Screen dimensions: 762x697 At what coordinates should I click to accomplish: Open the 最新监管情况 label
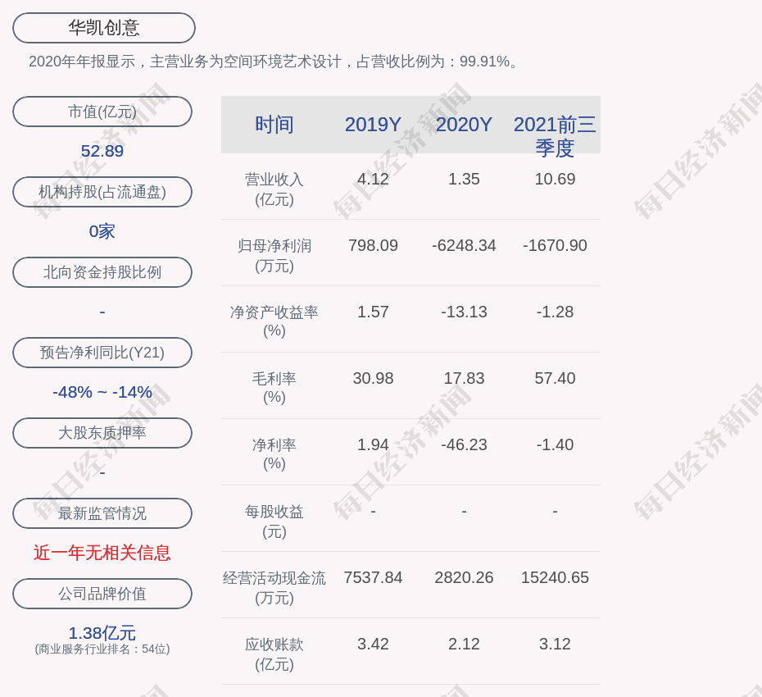pyautogui.click(x=102, y=513)
